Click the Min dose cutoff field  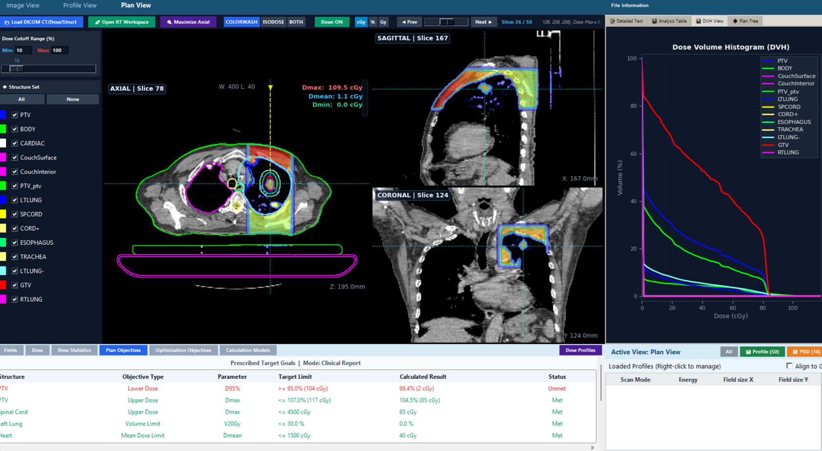click(23, 50)
